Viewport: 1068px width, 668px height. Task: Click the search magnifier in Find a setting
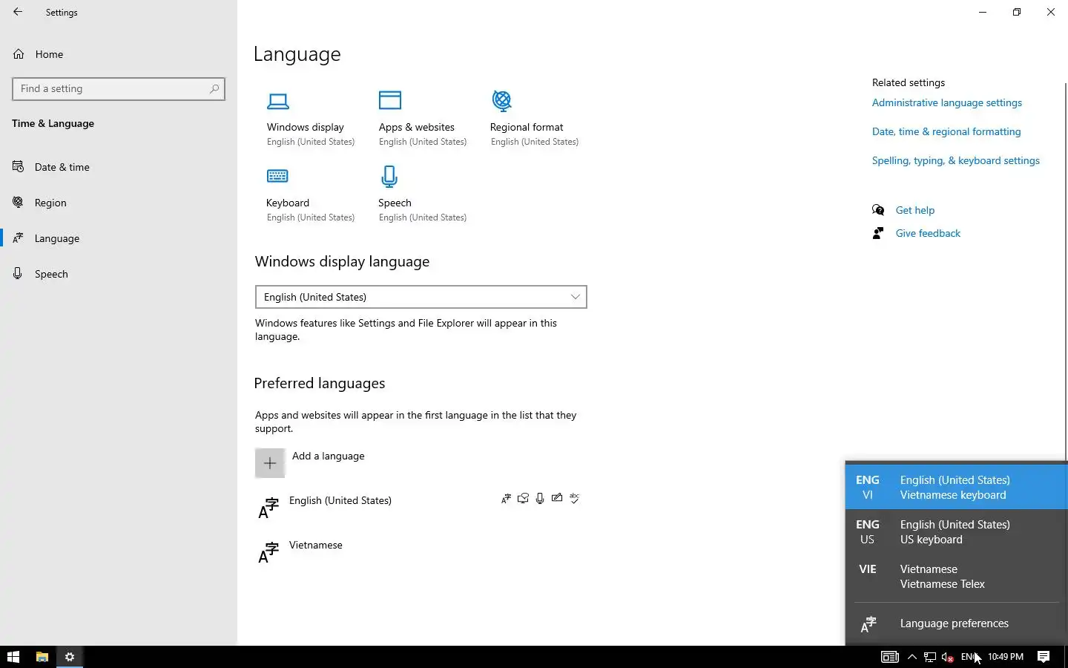pyautogui.click(x=214, y=89)
